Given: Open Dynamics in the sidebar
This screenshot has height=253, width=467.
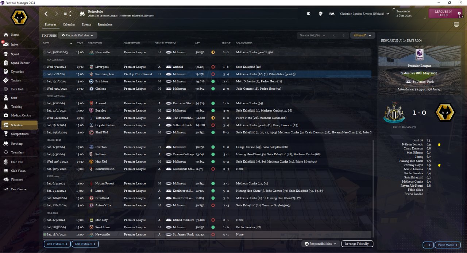Looking at the screenshot, I should coord(20,71).
